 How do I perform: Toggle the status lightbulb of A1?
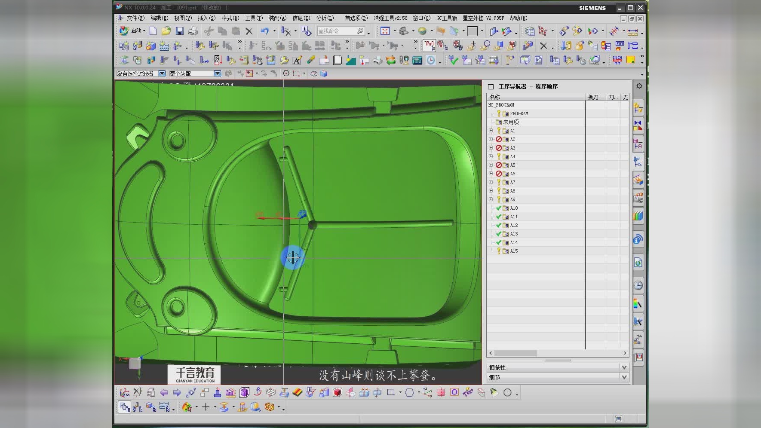[x=499, y=131]
